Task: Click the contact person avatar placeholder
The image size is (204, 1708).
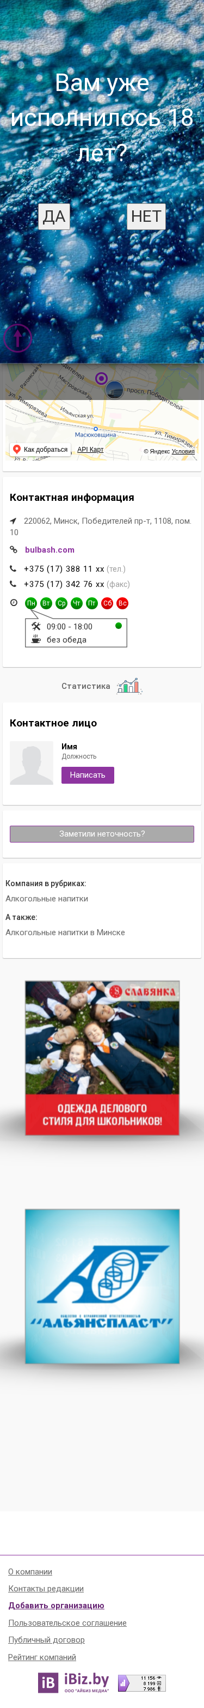Action: [32, 763]
